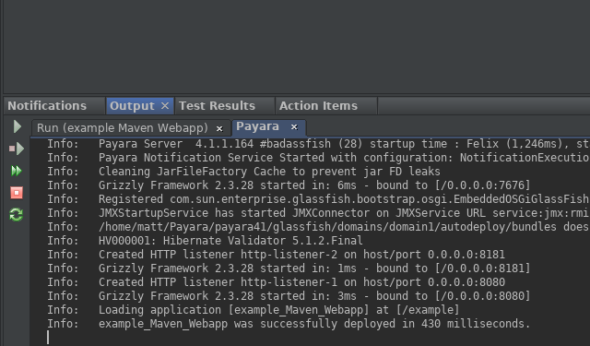The width and height of the screenshot is (590, 346).
Task: Select the Output tab
Action: (132, 106)
